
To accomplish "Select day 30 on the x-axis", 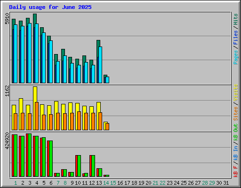I will click(x=219, y=183).
